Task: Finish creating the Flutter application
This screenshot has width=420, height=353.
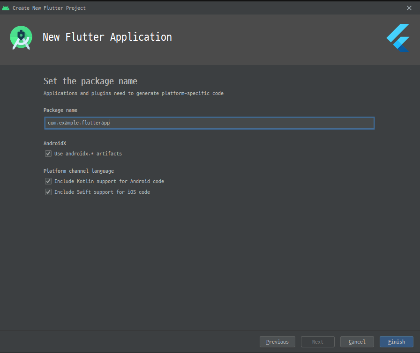Action: click(397, 342)
